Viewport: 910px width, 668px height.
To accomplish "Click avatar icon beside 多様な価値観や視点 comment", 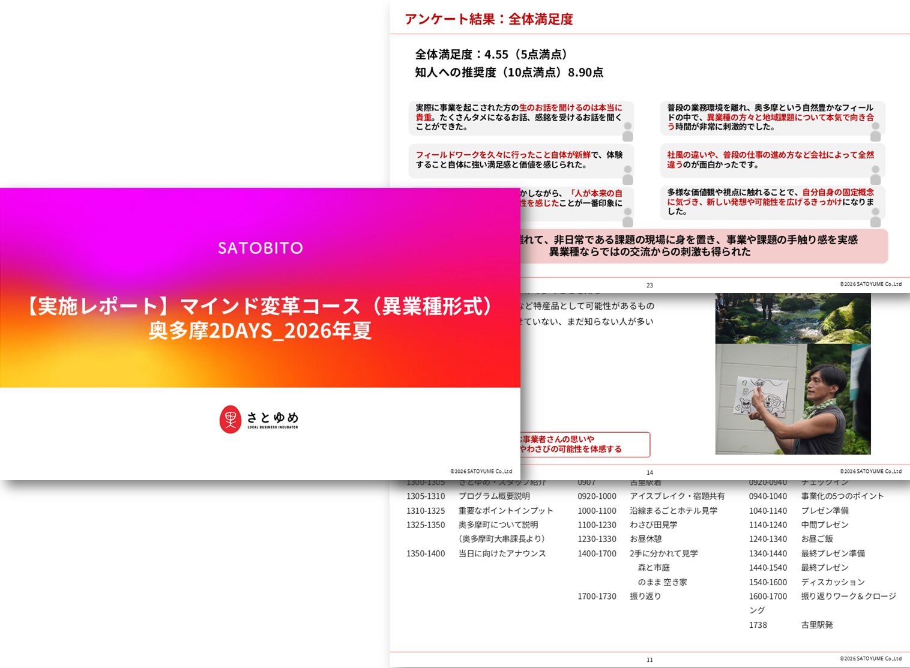I will coord(876,217).
